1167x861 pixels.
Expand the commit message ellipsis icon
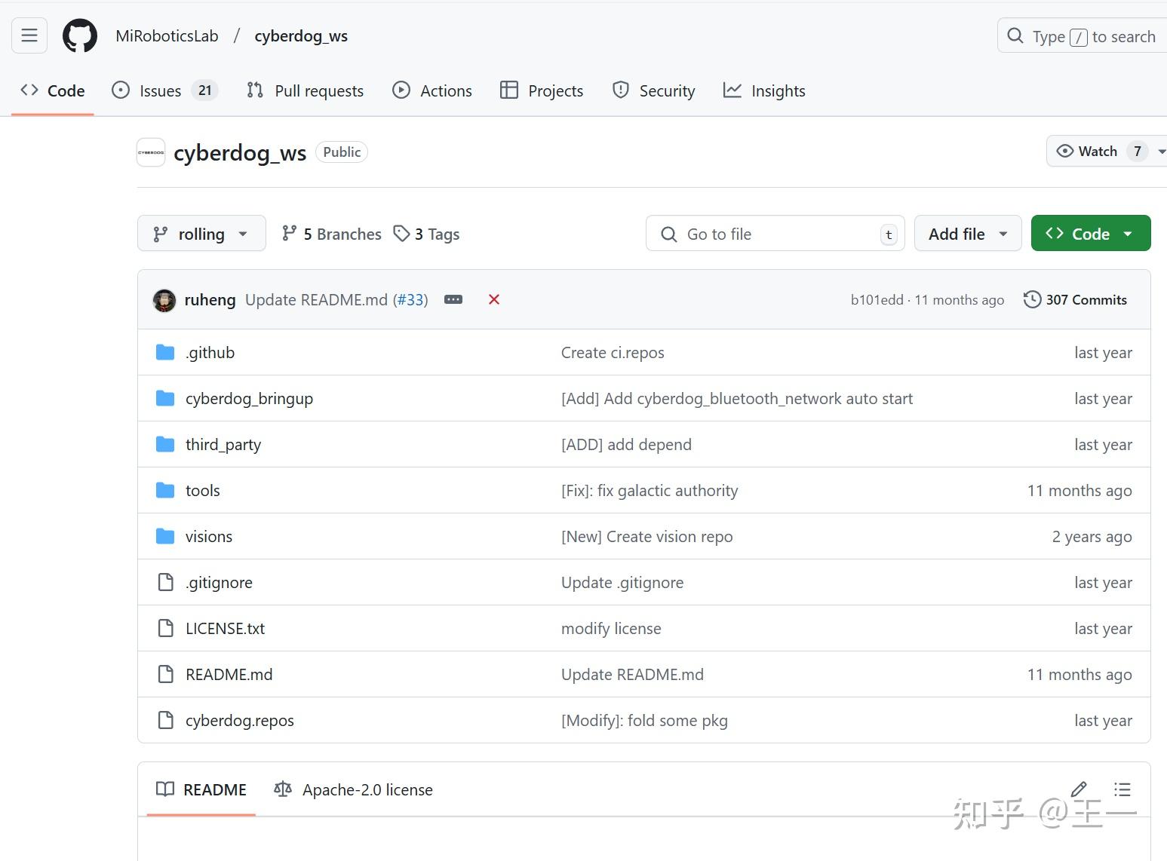pyautogui.click(x=453, y=299)
